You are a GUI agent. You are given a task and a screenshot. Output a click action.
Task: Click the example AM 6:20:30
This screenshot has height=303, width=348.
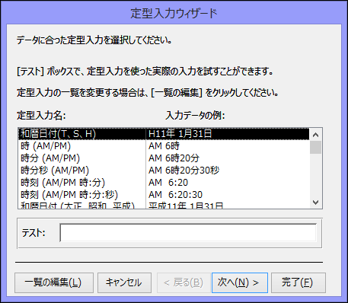click(175, 195)
